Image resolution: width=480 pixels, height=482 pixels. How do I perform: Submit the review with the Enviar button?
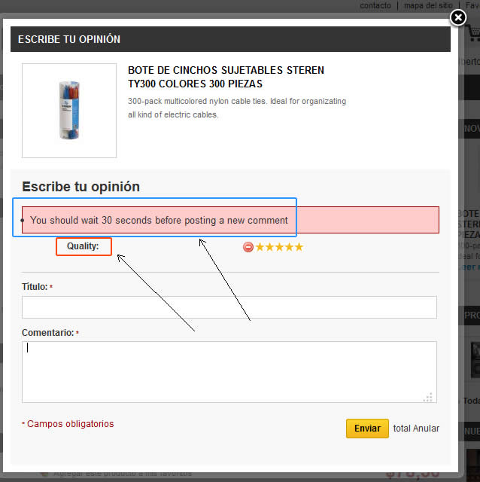[x=367, y=429]
